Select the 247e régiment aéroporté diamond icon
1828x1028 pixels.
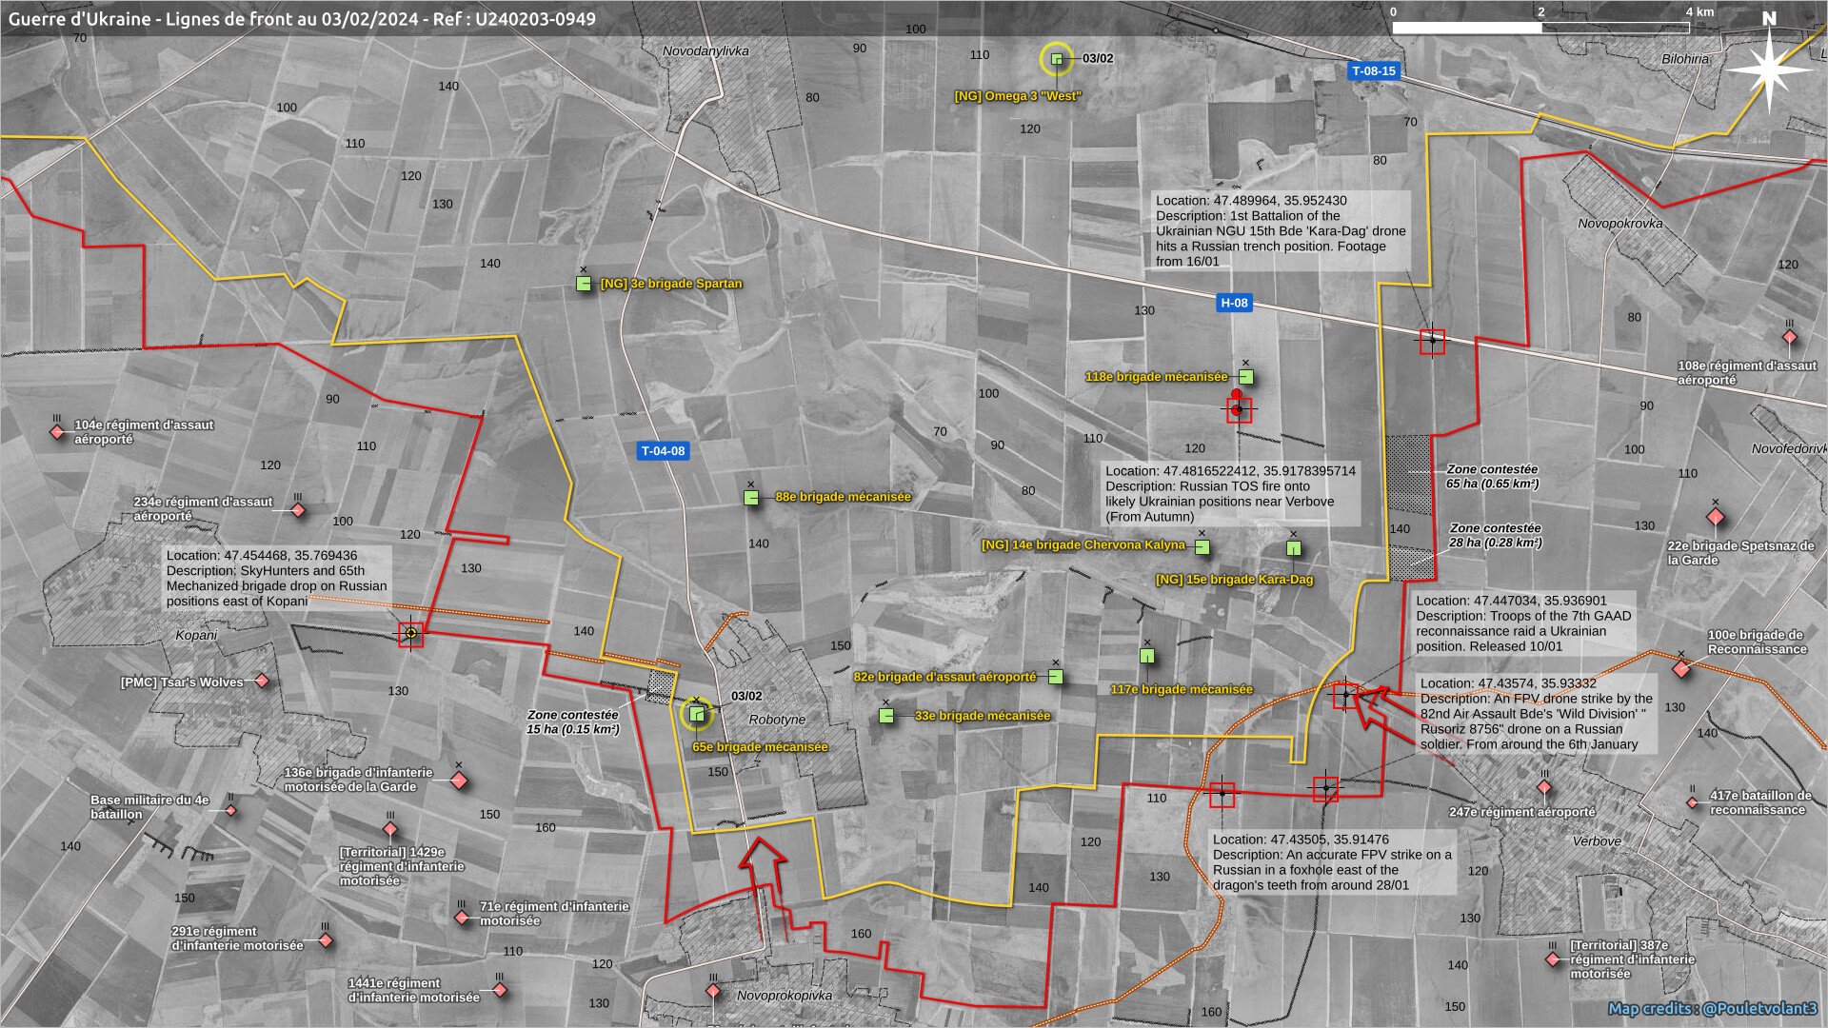pos(1544,788)
